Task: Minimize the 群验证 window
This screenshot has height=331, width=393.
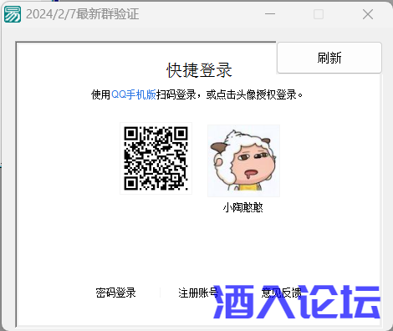Action: point(270,14)
